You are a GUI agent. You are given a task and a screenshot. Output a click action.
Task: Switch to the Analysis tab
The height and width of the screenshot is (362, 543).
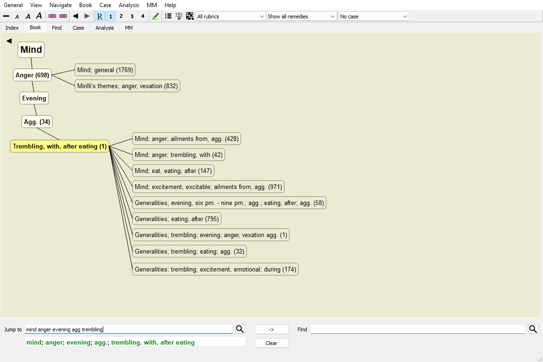(105, 28)
